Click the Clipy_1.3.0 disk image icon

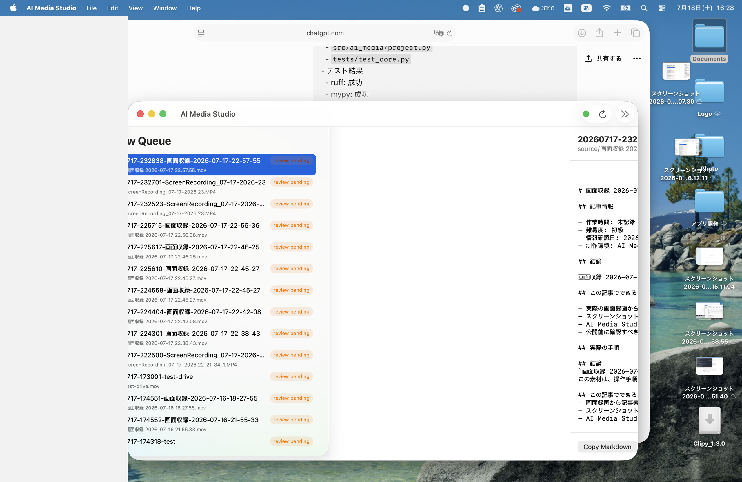[709, 421]
